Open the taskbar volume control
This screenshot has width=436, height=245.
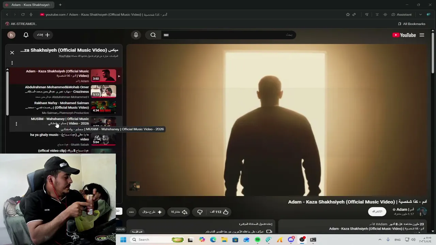pyautogui.click(x=413, y=240)
